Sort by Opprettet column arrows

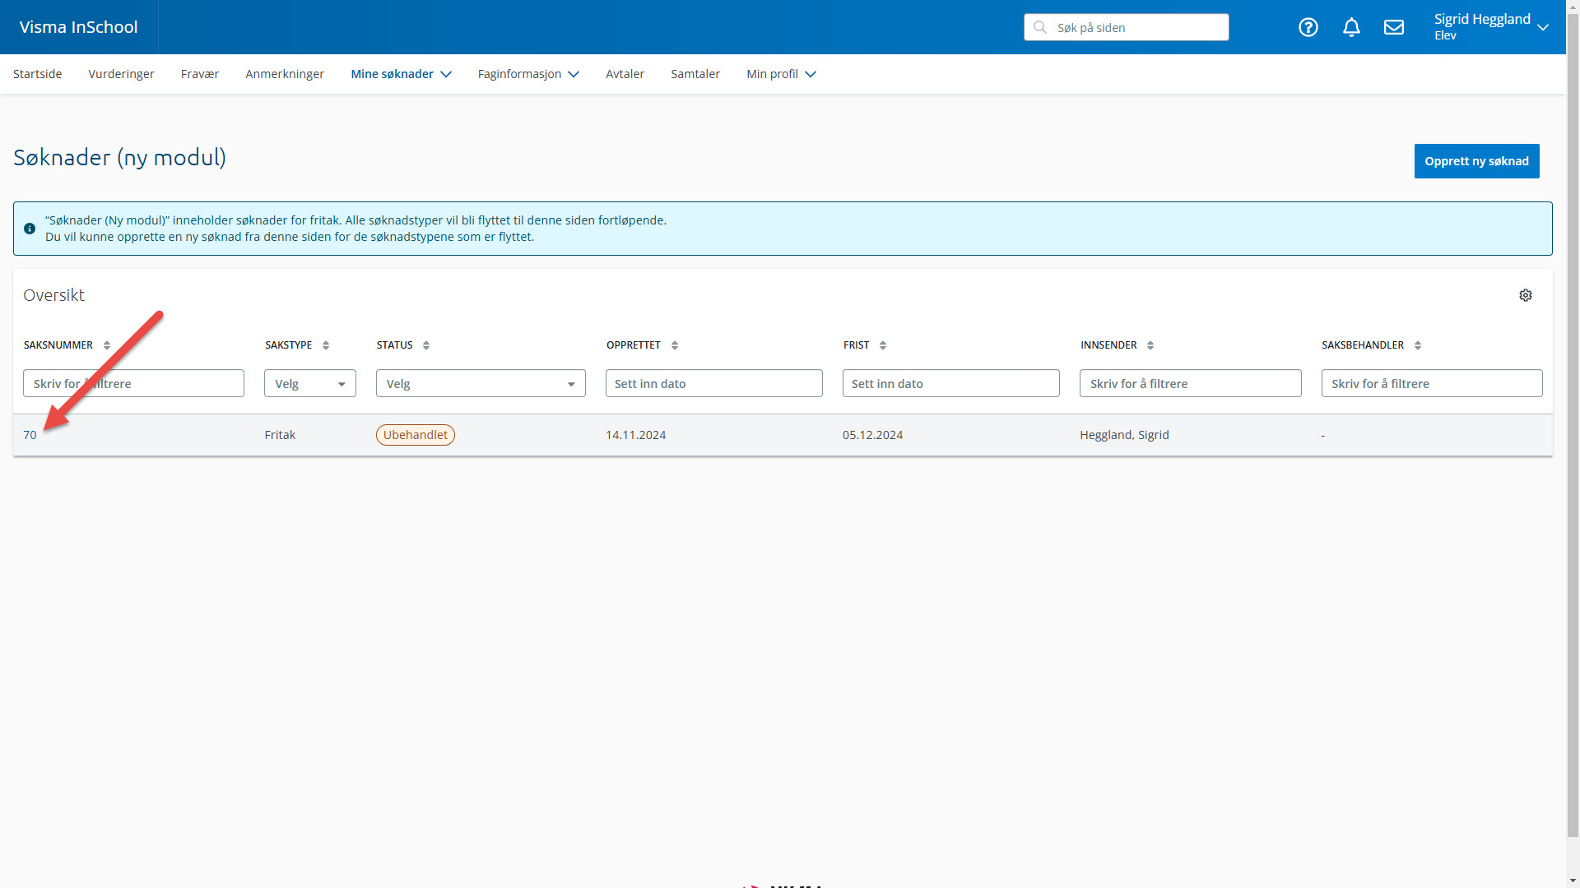click(x=675, y=345)
